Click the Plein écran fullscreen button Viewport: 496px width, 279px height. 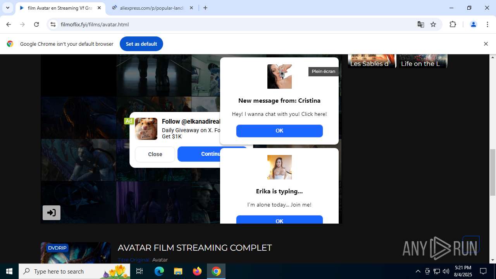[x=323, y=71]
